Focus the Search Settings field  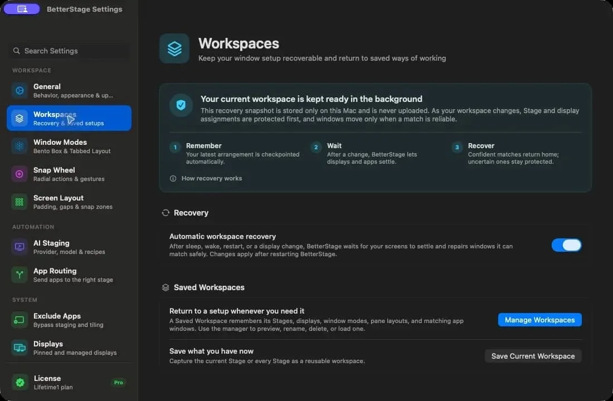click(x=69, y=51)
